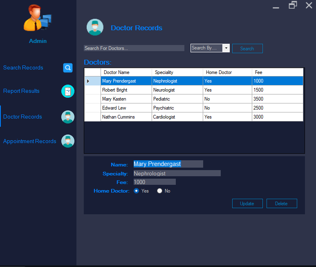Click the Home Doctor column header
The height and width of the screenshot is (267, 316).
point(227,72)
